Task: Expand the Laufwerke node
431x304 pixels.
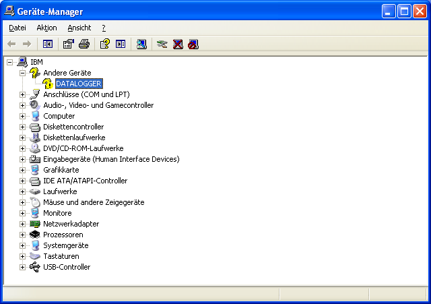Action: click(22, 191)
